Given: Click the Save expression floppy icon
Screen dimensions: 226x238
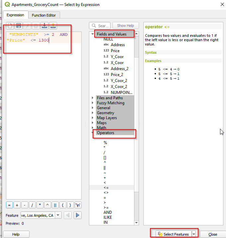Looking at the screenshot, I should coord(19,26).
